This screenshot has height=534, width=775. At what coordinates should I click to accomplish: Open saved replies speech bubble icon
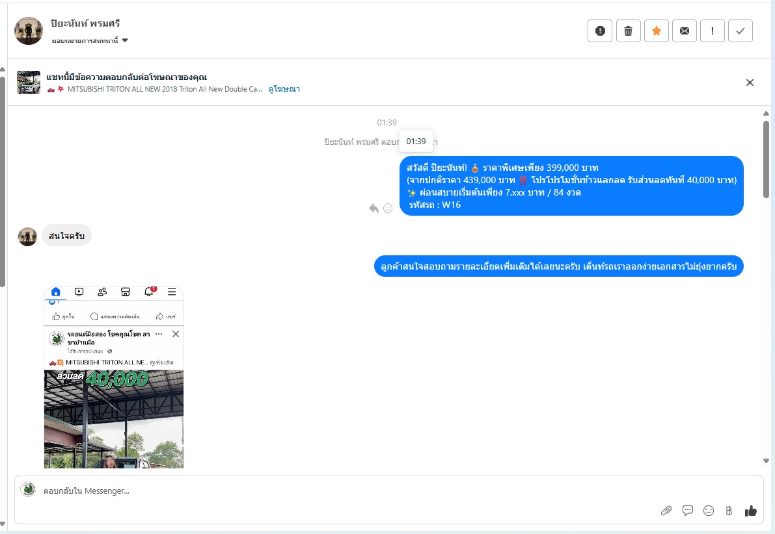pyautogui.click(x=688, y=511)
